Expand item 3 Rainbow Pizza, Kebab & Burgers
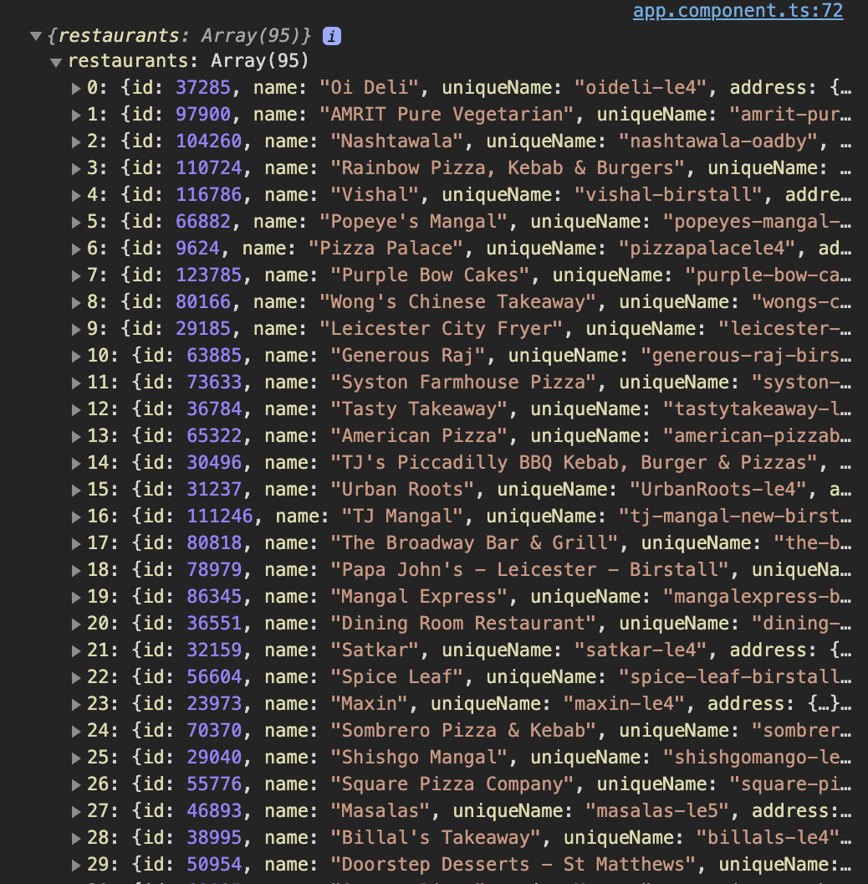 pos(76,168)
